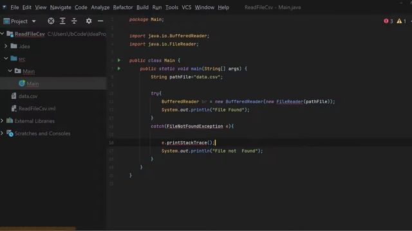Click the Collapse All icon
The height and width of the screenshot is (231, 412).
(75, 21)
